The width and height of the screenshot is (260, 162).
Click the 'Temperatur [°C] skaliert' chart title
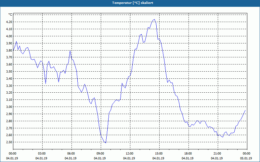point(133,3)
